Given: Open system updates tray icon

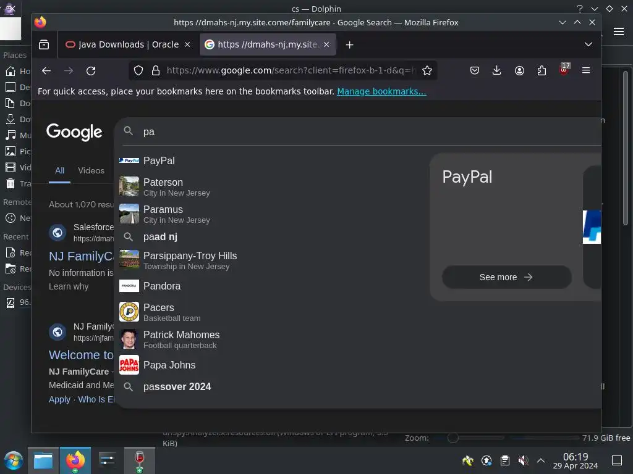Looking at the screenshot, I should [486, 460].
